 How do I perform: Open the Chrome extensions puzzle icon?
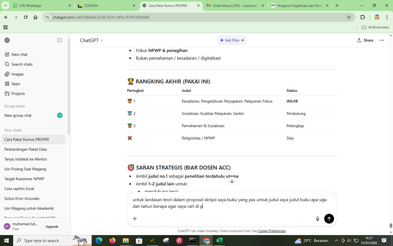click(x=362, y=17)
